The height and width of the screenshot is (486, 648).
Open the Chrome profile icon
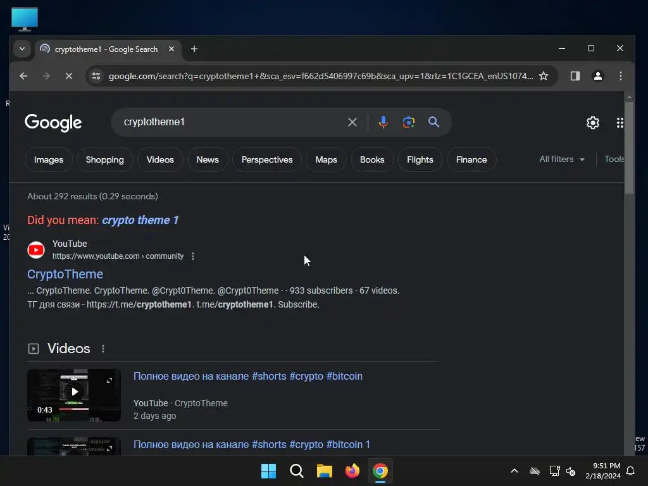tap(597, 76)
